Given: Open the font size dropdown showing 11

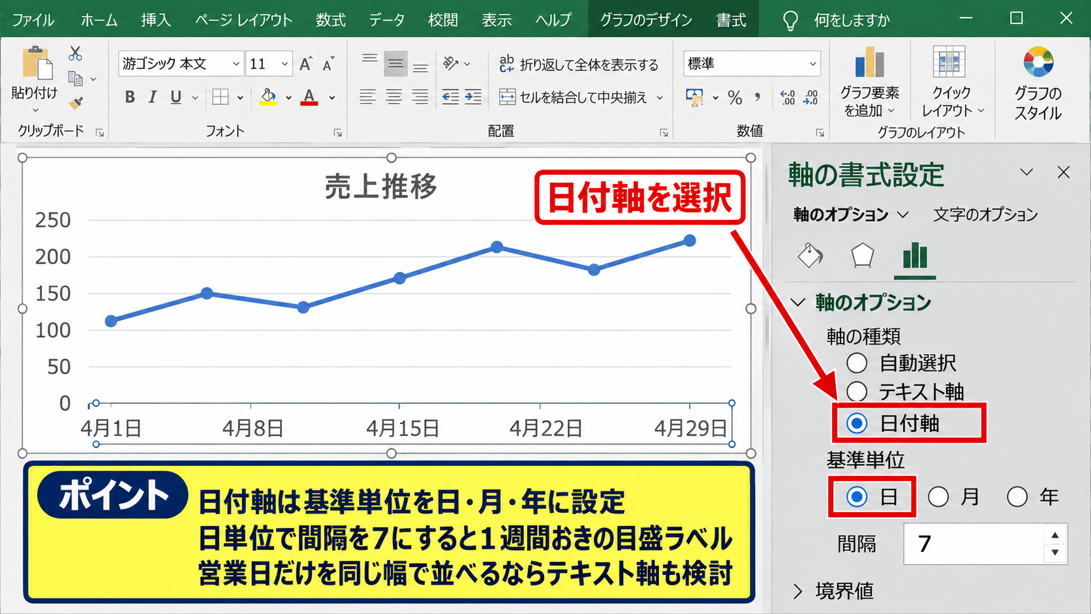Looking at the screenshot, I should 284,64.
